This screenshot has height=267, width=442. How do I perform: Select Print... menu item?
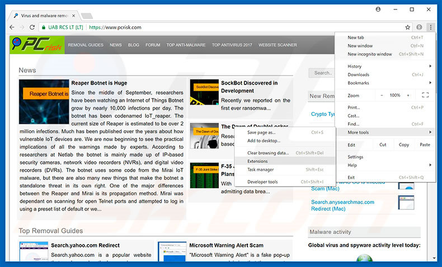tap(385, 107)
